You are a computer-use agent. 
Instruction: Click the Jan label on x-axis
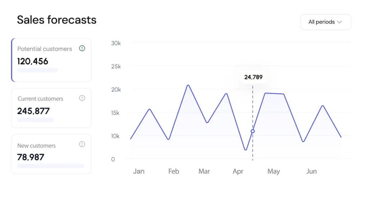click(x=139, y=172)
